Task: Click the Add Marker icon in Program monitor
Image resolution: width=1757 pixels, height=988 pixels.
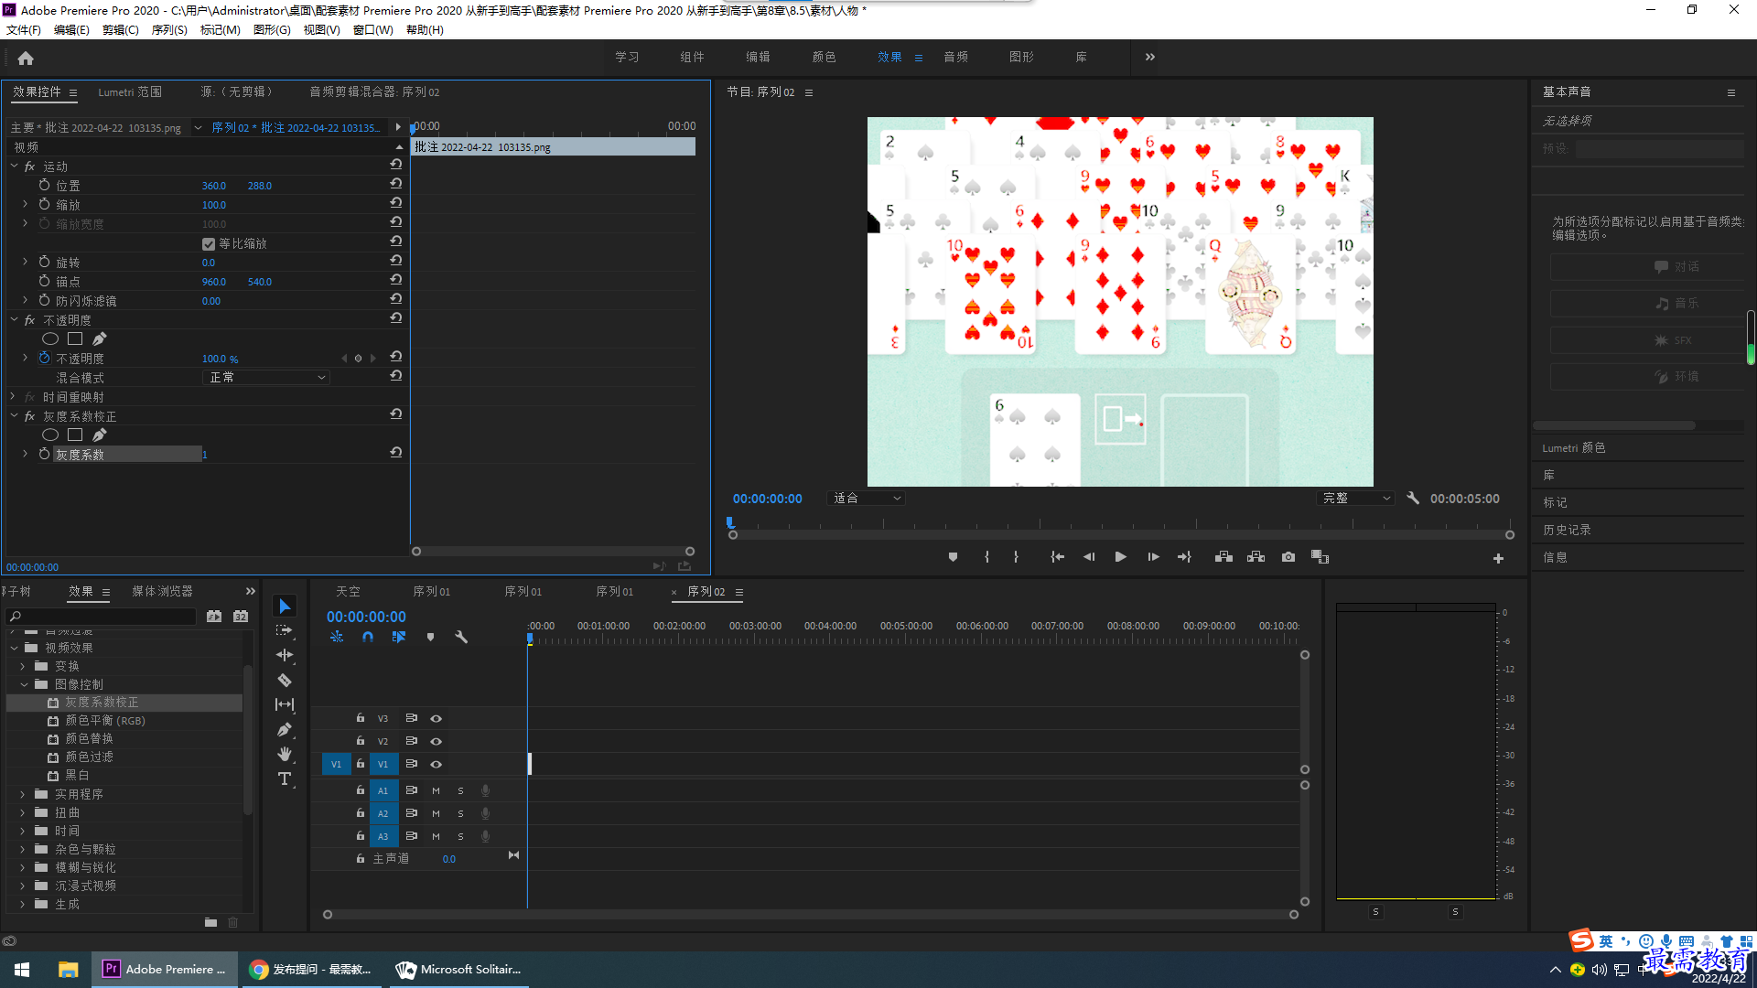Action: tap(953, 557)
